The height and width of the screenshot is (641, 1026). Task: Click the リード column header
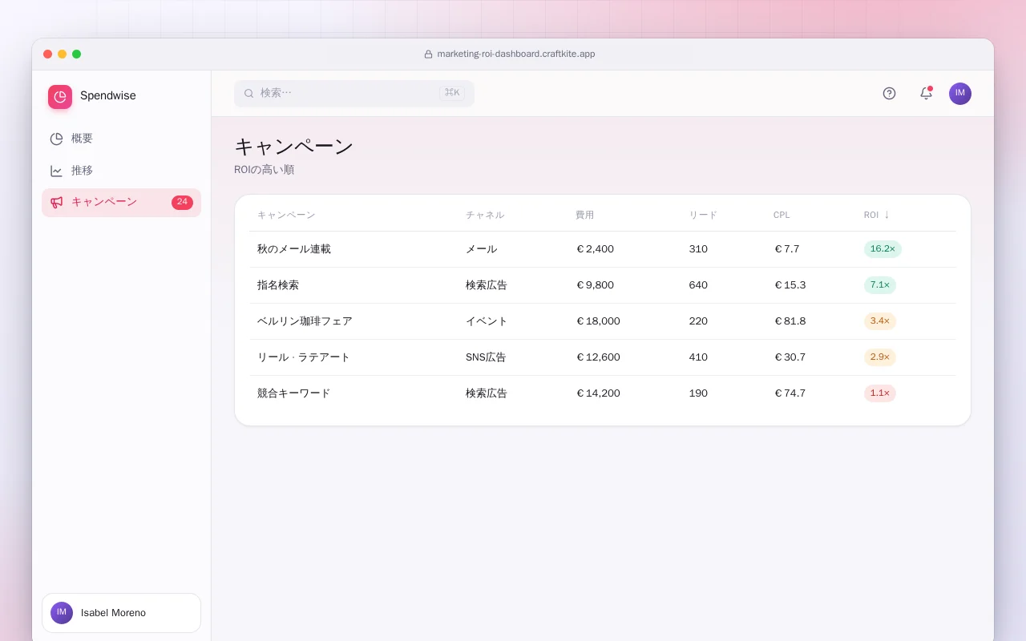703,215
